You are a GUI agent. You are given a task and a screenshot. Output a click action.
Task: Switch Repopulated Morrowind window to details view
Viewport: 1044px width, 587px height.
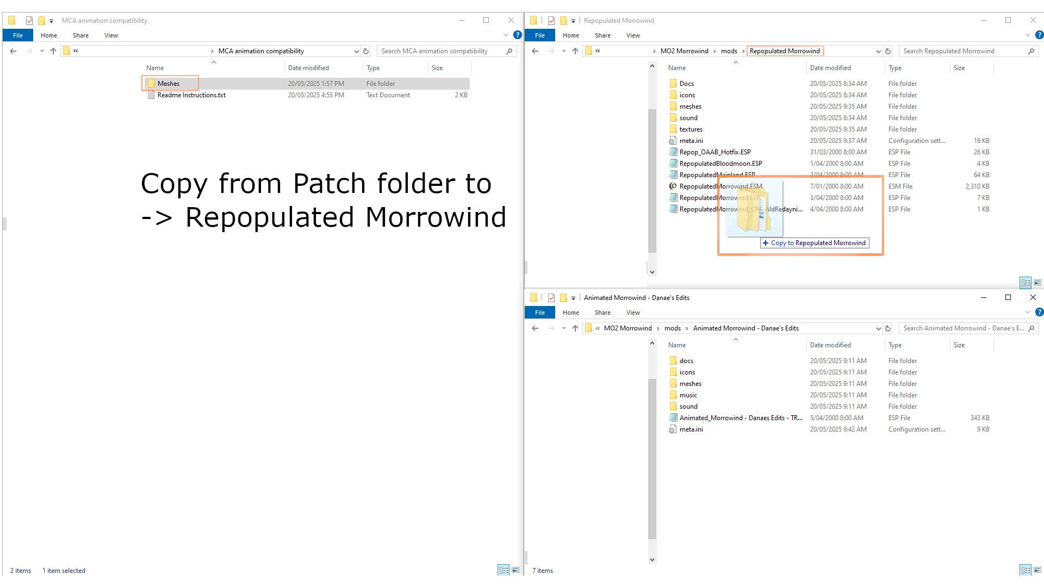pos(1026,283)
